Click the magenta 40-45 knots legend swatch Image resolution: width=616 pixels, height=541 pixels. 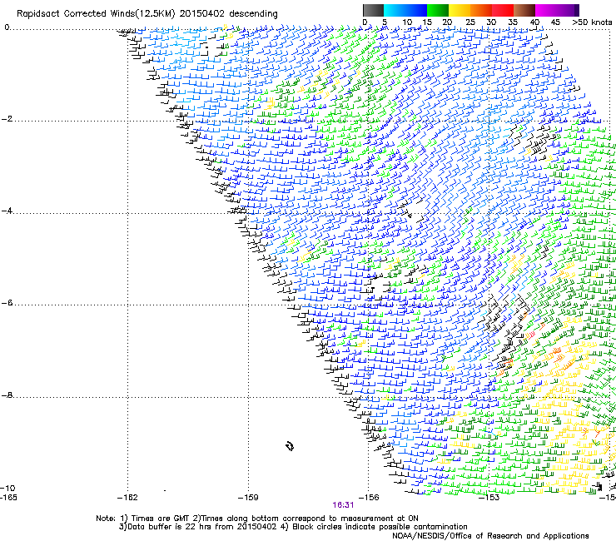coord(546,10)
